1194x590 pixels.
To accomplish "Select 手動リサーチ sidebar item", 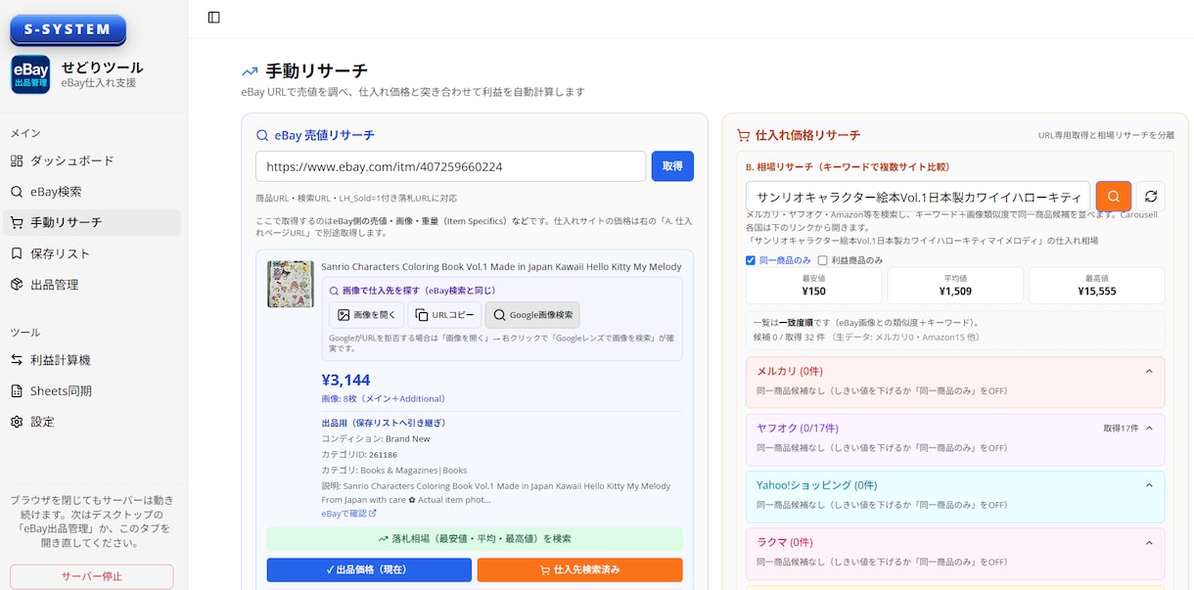I will click(91, 222).
